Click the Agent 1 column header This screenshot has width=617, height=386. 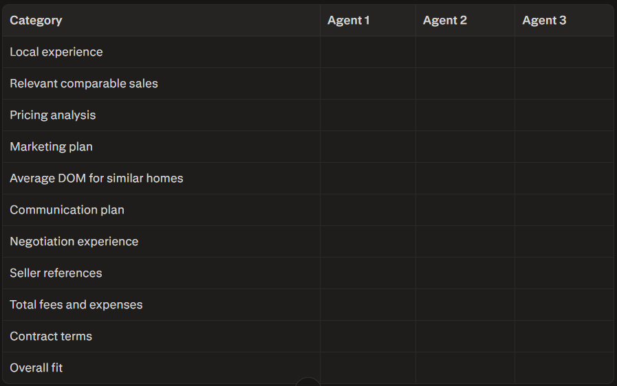[x=348, y=21]
